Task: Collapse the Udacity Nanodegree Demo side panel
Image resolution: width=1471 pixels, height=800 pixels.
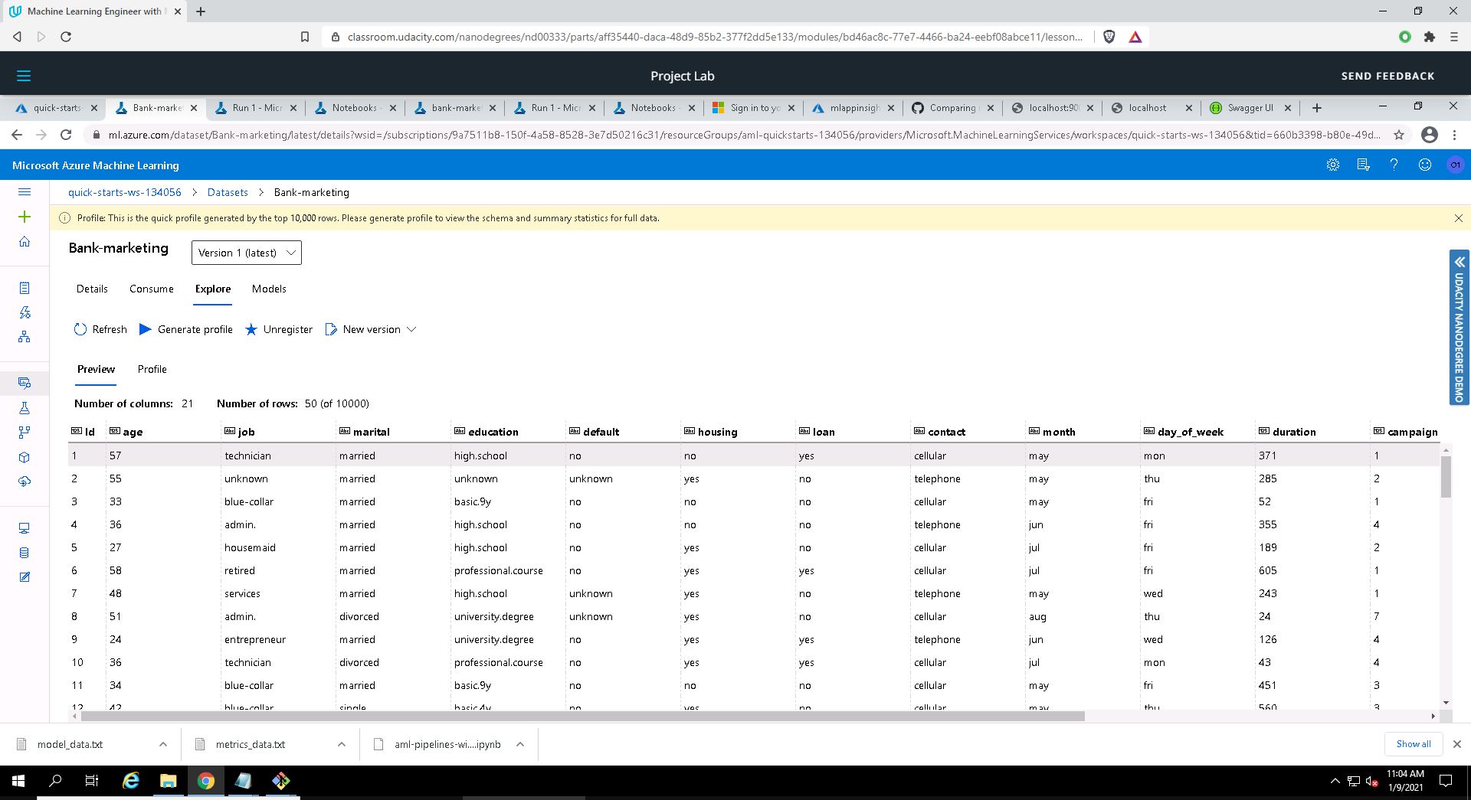Action: click(x=1459, y=262)
